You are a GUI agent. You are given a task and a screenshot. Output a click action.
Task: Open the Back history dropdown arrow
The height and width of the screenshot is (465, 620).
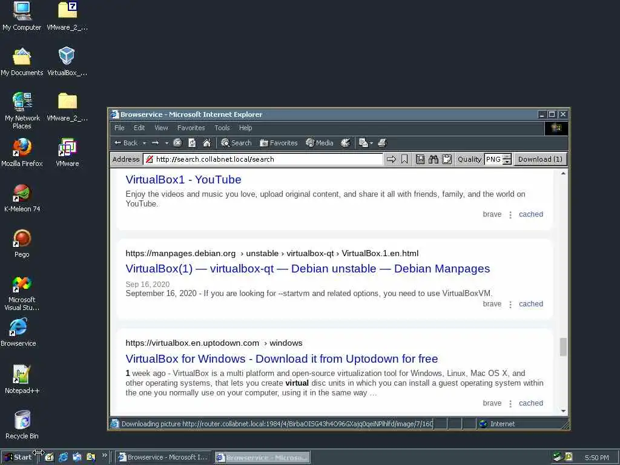144,143
